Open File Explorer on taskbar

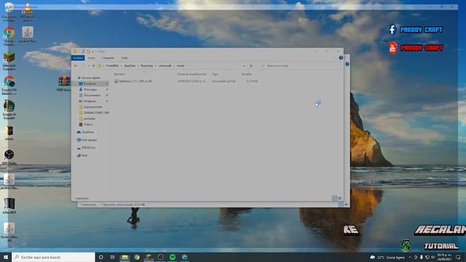pos(125,257)
